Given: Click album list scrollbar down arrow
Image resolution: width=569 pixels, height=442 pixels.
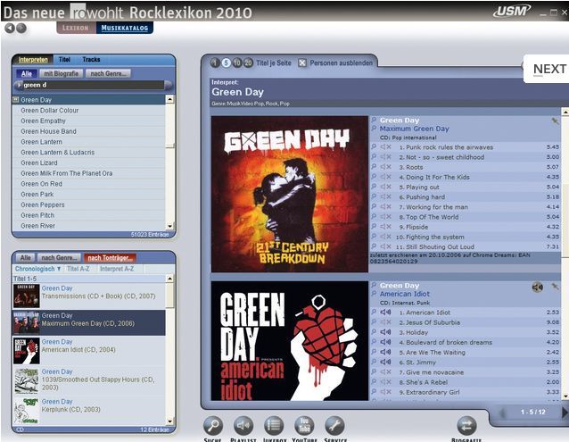Looking at the screenshot, I should point(169,421).
